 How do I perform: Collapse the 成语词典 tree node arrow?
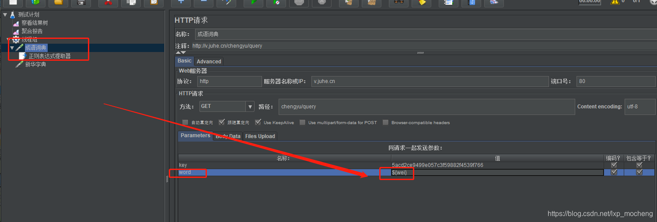click(x=12, y=48)
